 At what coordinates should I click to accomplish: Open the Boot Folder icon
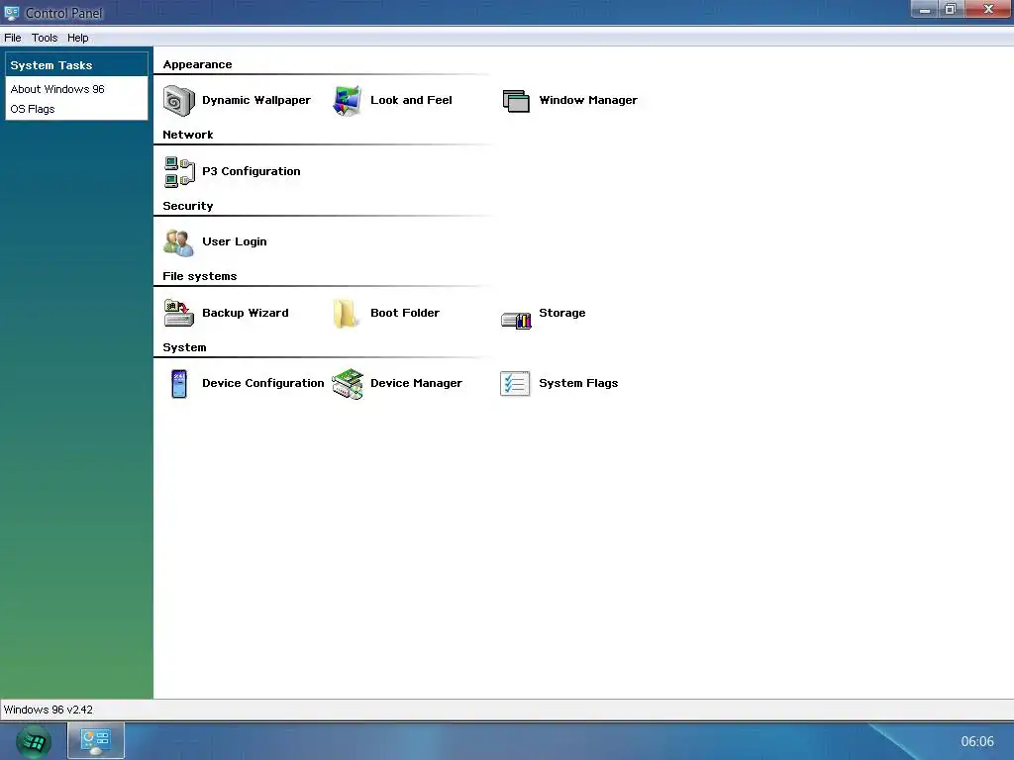[x=346, y=314]
